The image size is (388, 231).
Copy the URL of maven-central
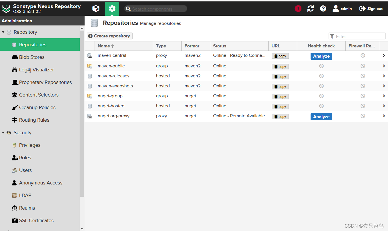(280, 56)
